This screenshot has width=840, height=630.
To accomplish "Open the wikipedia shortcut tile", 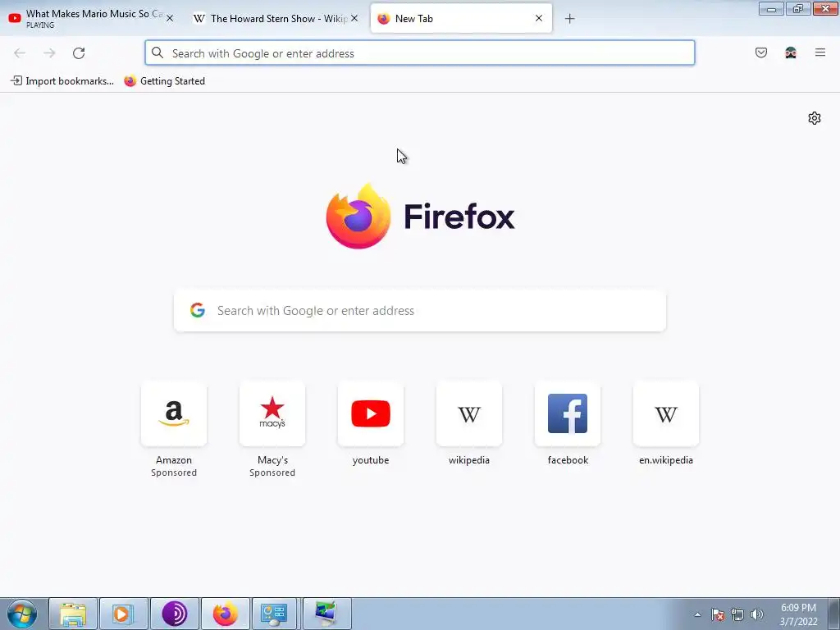I will [x=469, y=413].
